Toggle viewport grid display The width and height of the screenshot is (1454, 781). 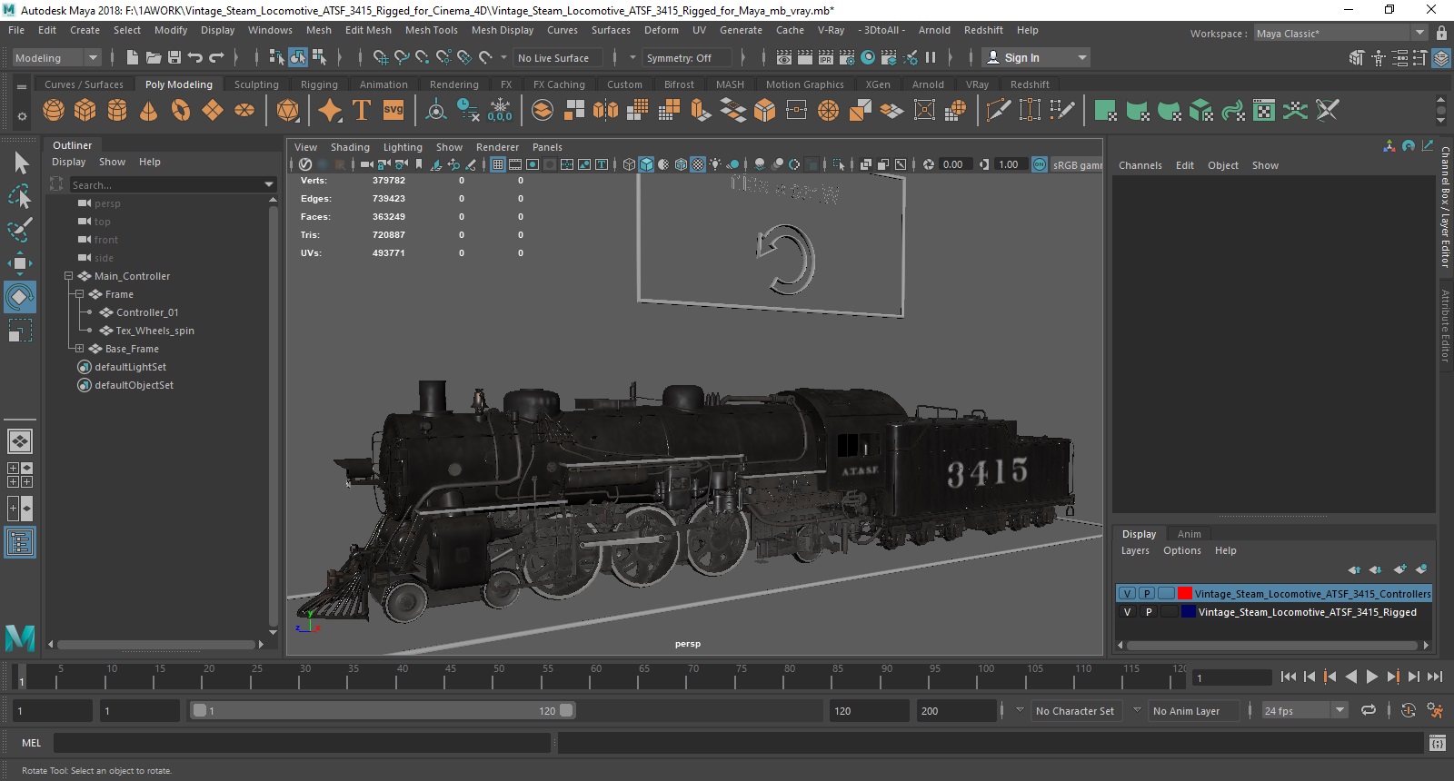pyautogui.click(x=498, y=164)
